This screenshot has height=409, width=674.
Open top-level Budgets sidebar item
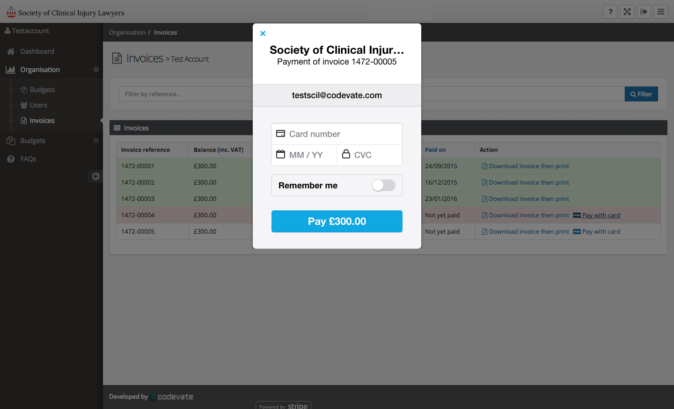coord(33,141)
